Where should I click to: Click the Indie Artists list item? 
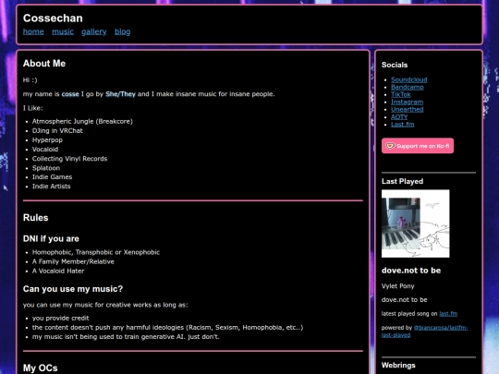pyautogui.click(x=51, y=187)
